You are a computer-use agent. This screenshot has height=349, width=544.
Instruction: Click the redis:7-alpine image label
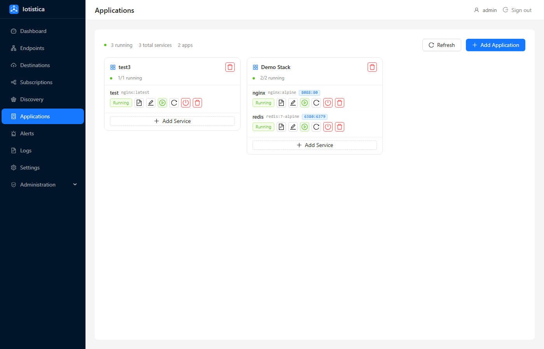click(x=282, y=117)
